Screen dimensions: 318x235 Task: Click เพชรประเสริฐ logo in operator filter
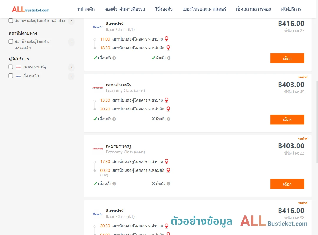[x=19, y=67]
